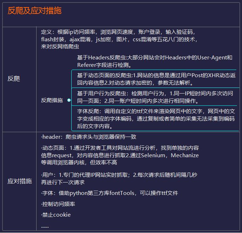Click the ·动态页面 countermeasure paragraph
Image resolution: width=242 pixels, height=233 pixels.
[x=120, y=155]
